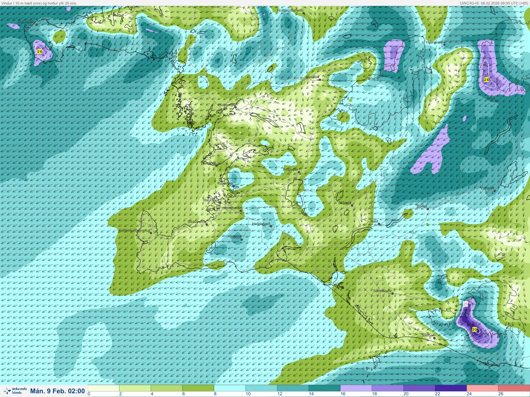Click the Húsafell station label
Viewport: 530px width, 397px height.
313,77
